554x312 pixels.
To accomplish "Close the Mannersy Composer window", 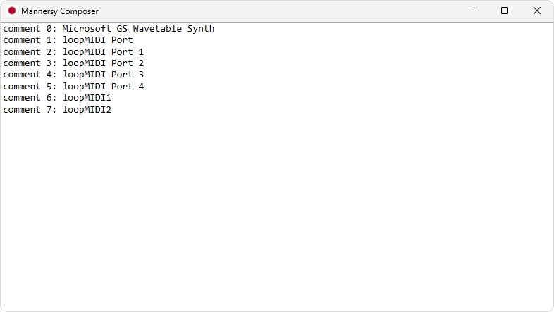I will pos(537,11).
